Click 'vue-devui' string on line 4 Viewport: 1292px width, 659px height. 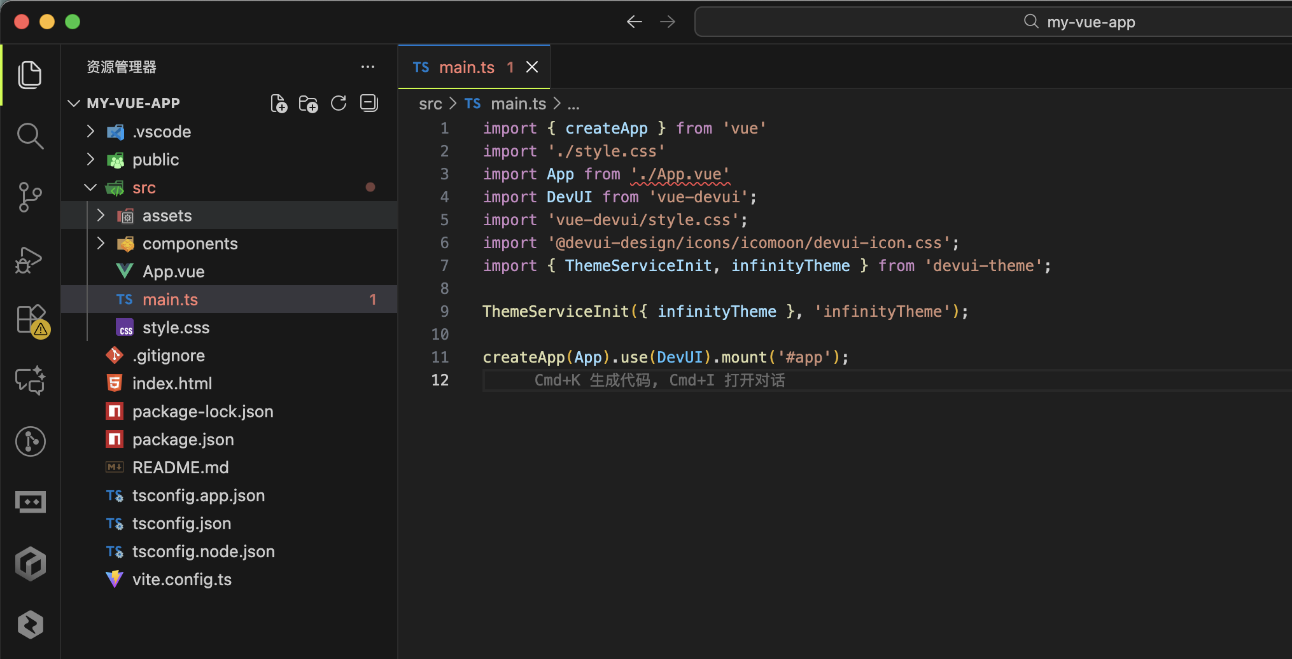(698, 197)
